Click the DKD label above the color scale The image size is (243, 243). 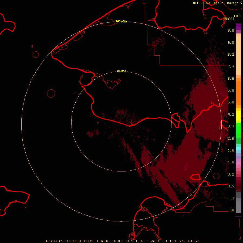point(237,16)
